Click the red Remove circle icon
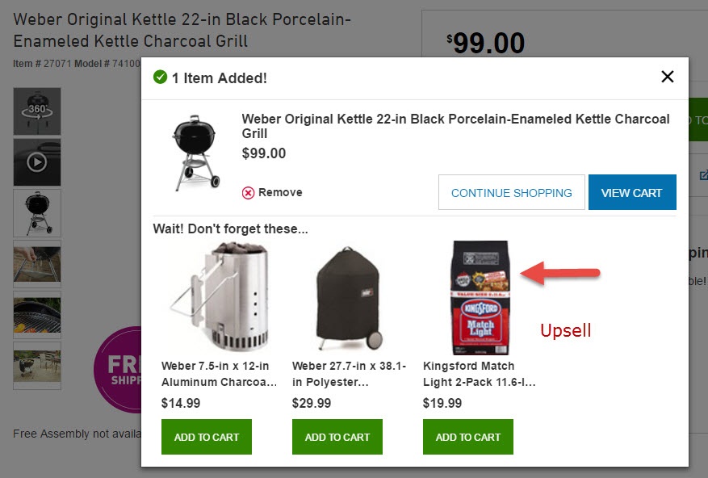708x478 pixels. click(248, 193)
